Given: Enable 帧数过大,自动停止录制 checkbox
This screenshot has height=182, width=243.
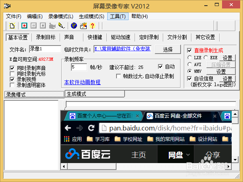Looking at the screenshot, I should tap(118, 76).
